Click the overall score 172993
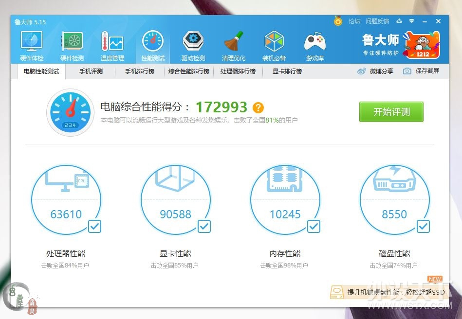 (x=222, y=107)
